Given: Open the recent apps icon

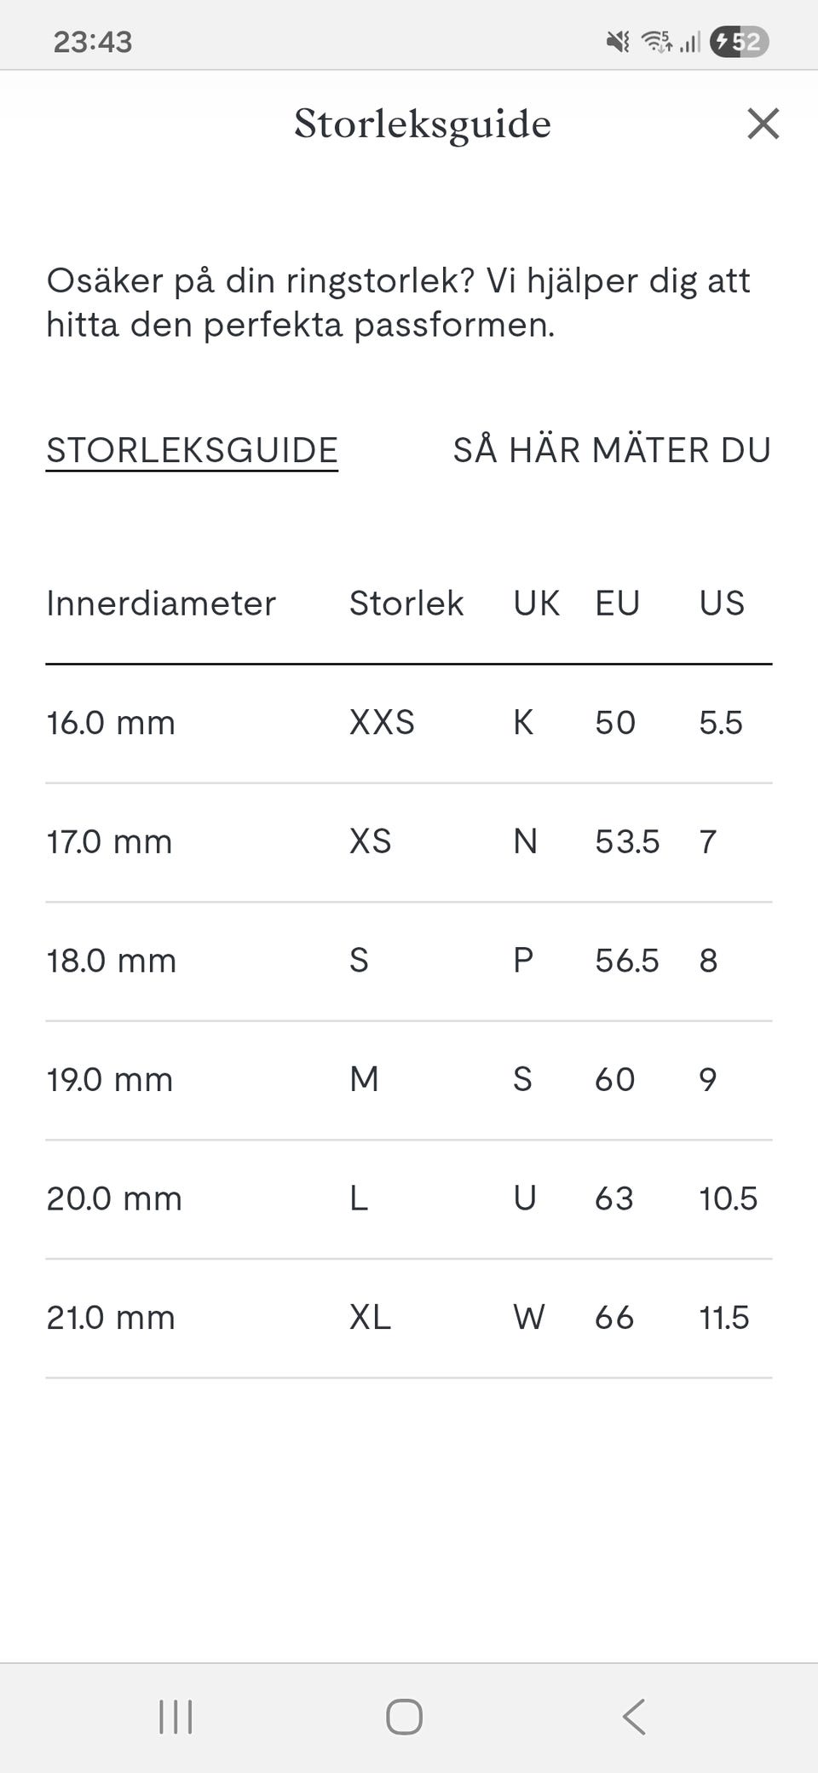Looking at the screenshot, I should point(176,1717).
